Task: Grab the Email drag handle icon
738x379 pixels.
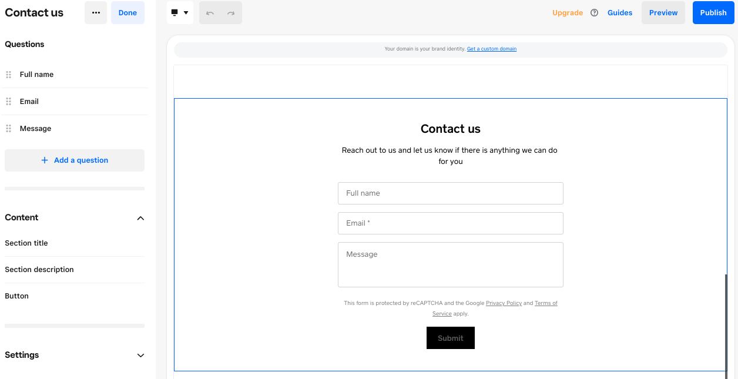Action: coord(8,102)
